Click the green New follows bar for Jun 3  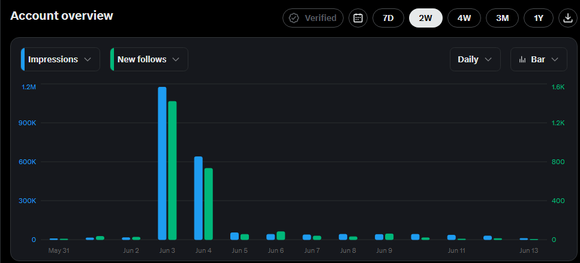pyautogui.click(x=172, y=171)
